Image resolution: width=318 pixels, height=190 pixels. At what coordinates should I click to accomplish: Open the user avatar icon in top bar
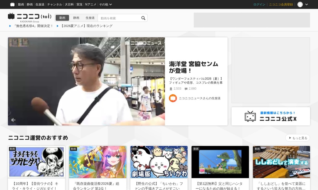click(x=300, y=4)
